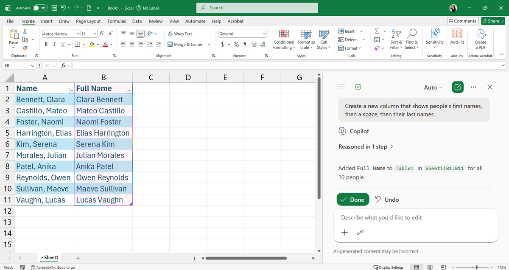Click the Borders icon
509x270 pixels.
[x=77, y=44]
